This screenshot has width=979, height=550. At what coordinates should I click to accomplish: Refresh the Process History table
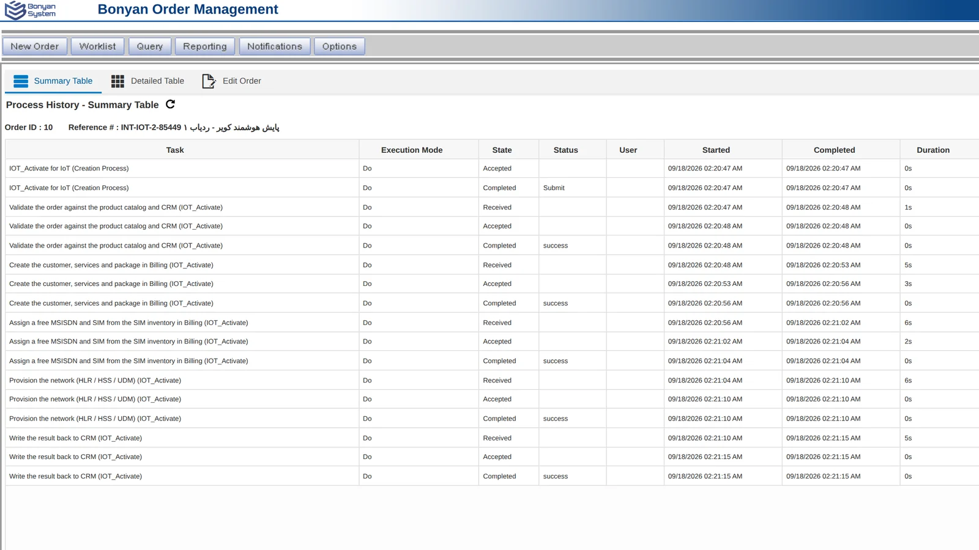(x=171, y=105)
